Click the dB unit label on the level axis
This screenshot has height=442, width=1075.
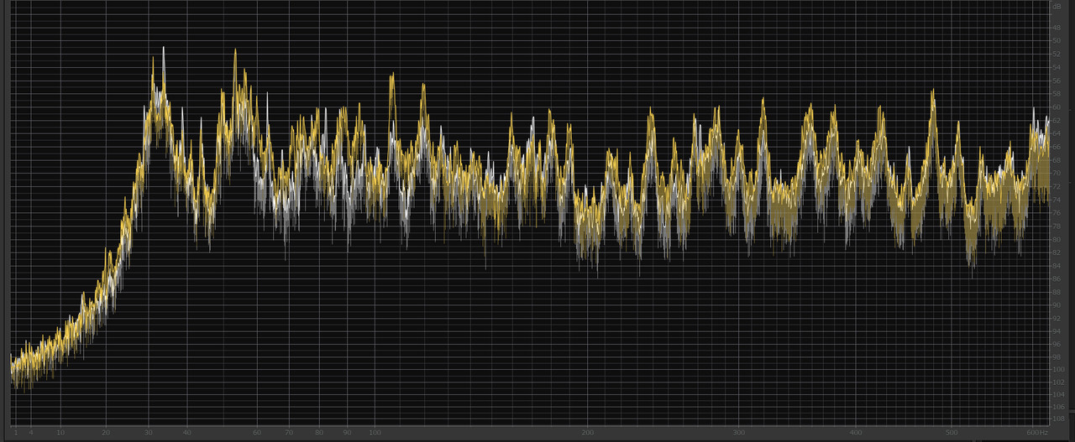(x=1056, y=5)
